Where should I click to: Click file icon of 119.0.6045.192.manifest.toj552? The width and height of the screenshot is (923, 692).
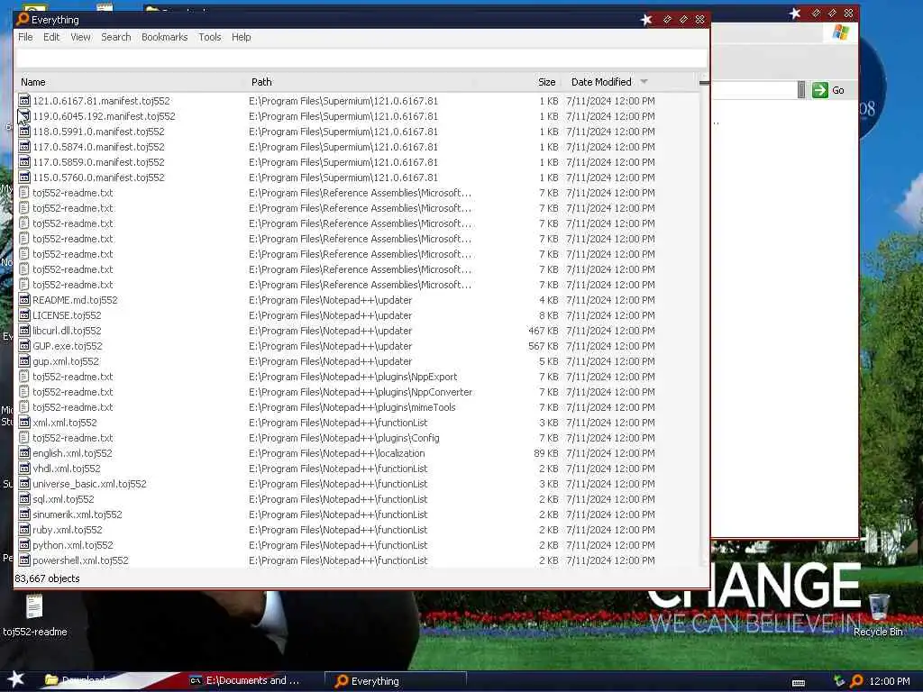(24, 116)
